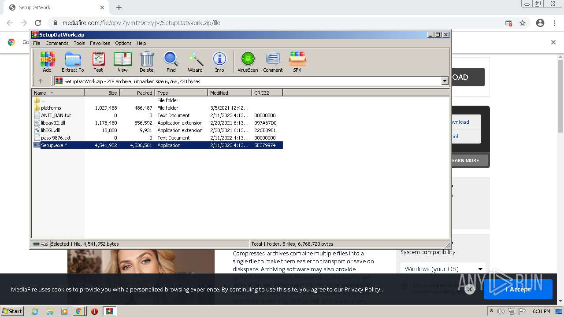Sort by the Type column header
564x317 pixels.
[x=181, y=93]
